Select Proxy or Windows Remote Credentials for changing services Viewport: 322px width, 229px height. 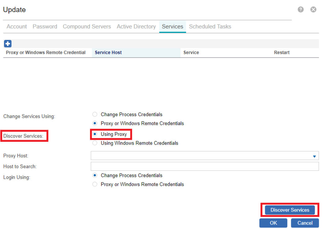[95, 123]
